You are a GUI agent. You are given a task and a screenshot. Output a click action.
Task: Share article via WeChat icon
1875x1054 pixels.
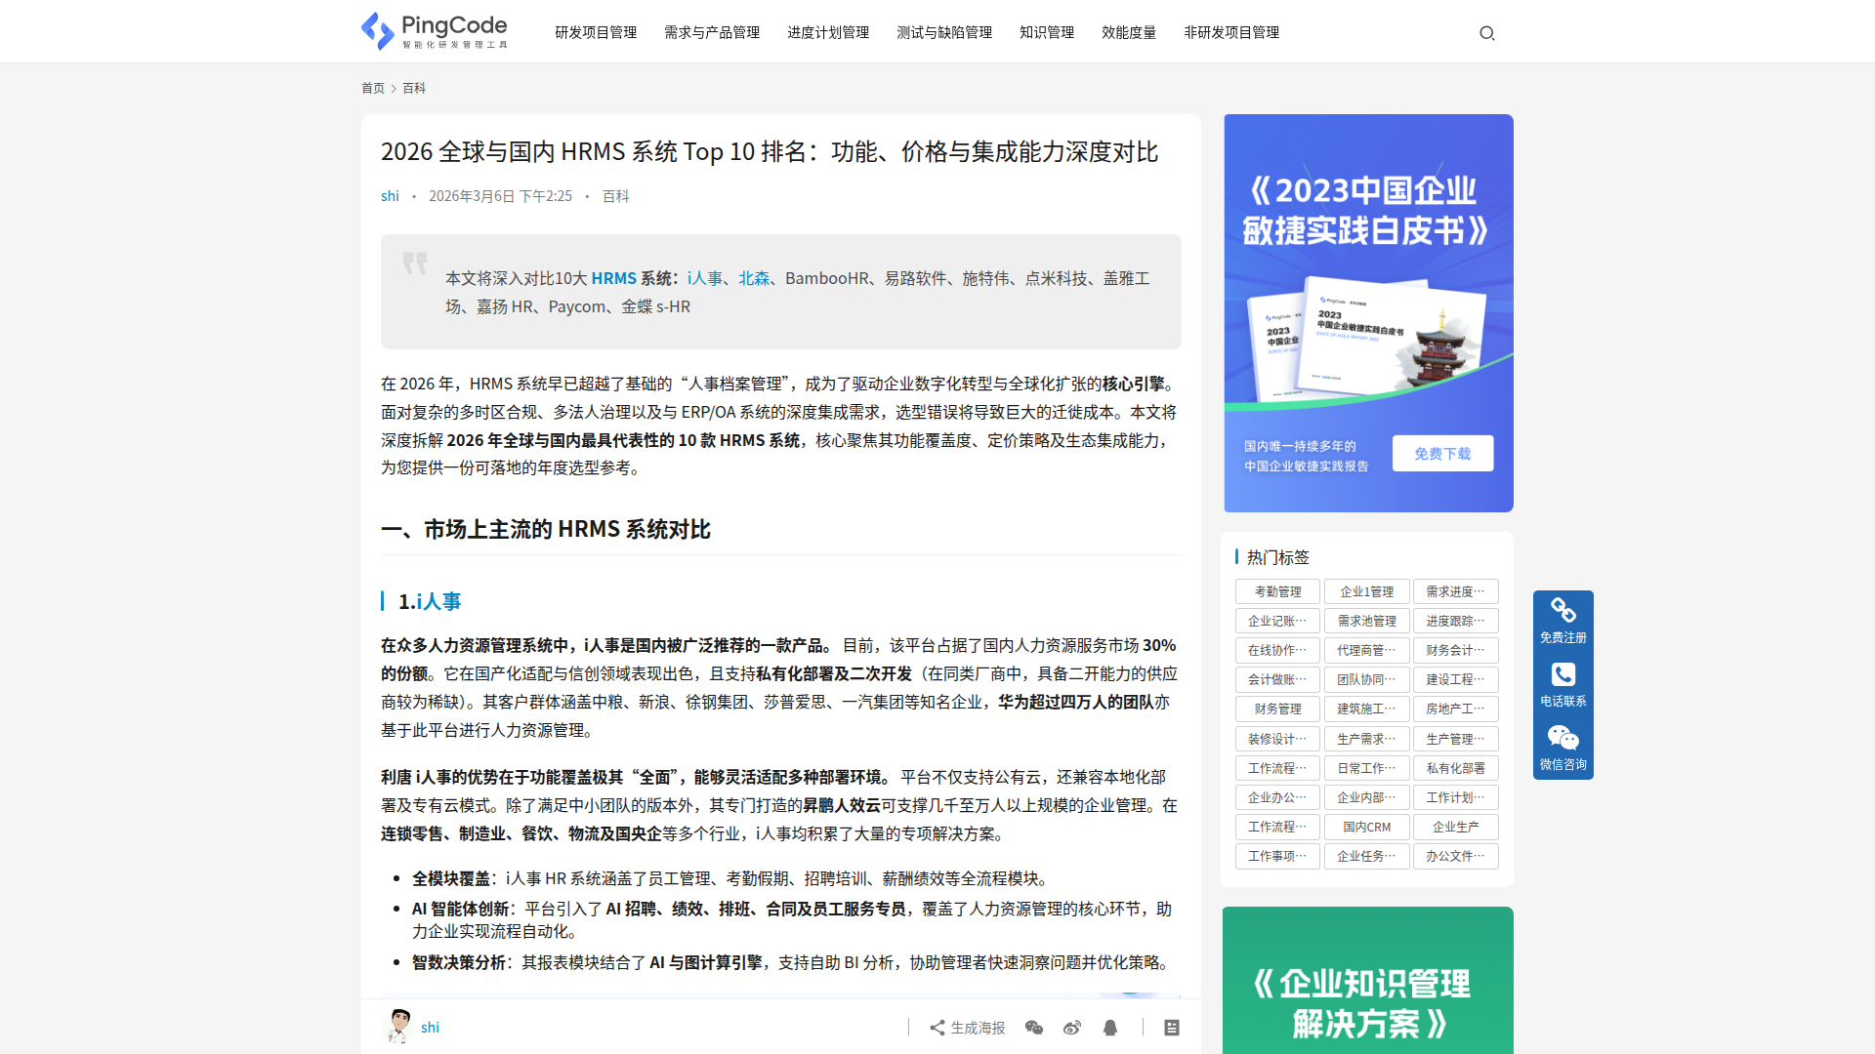click(1034, 1028)
